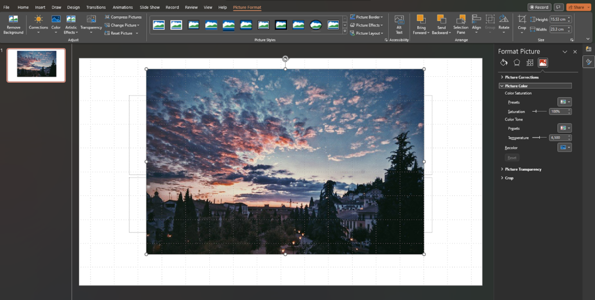
Task: Switch to Fill & Line pane icon
Action: click(x=504, y=63)
